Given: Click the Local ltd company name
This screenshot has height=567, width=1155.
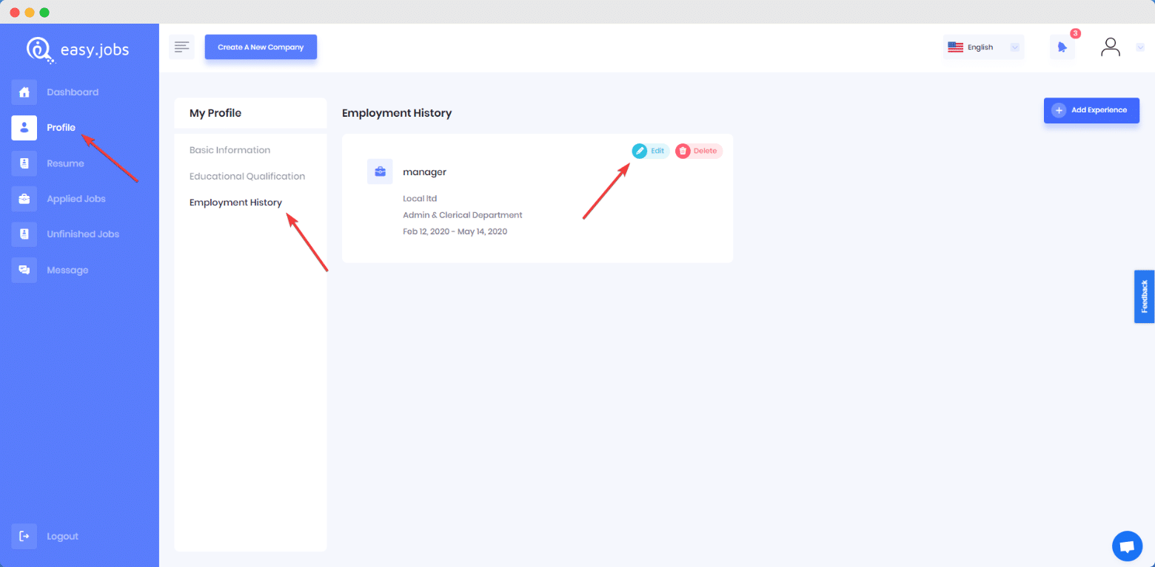Looking at the screenshot, I should point(420,198).
